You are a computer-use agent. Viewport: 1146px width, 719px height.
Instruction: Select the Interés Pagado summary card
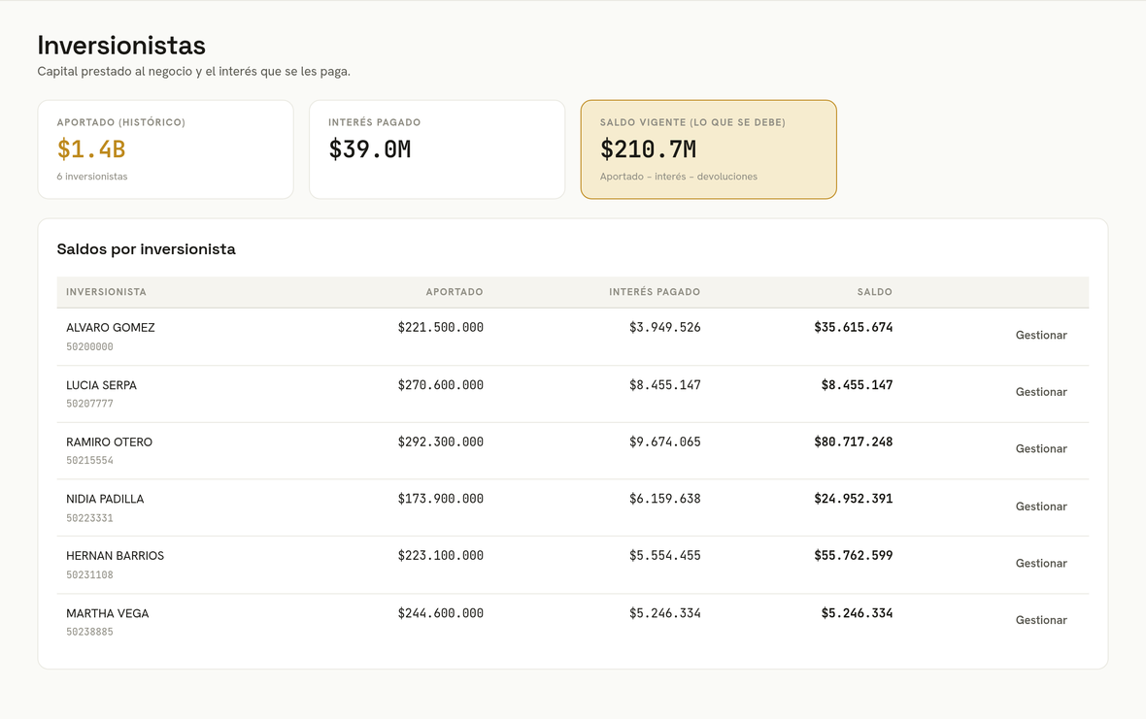pyautogui.click(x=437, y=149)
